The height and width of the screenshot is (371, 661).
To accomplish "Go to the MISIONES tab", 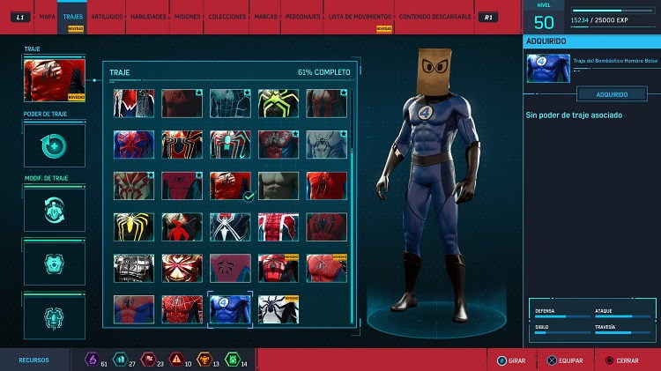I will 187,17.
